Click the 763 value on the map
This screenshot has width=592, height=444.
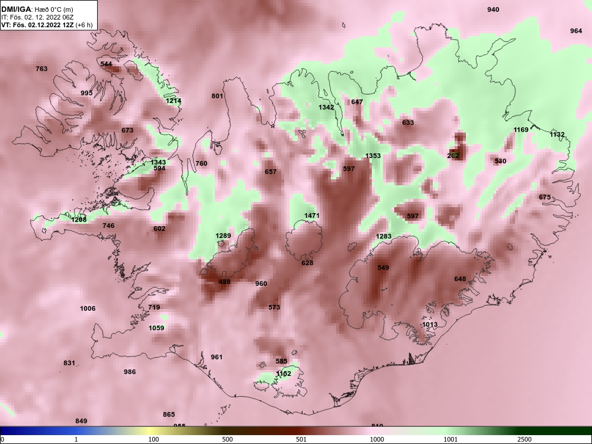[x=41, y=69]
